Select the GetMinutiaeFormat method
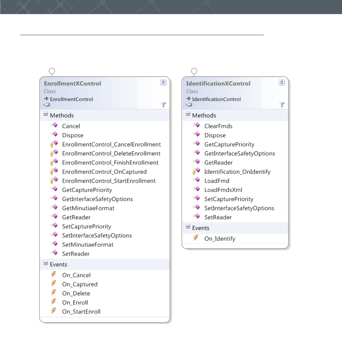 [x=88, y=208]
